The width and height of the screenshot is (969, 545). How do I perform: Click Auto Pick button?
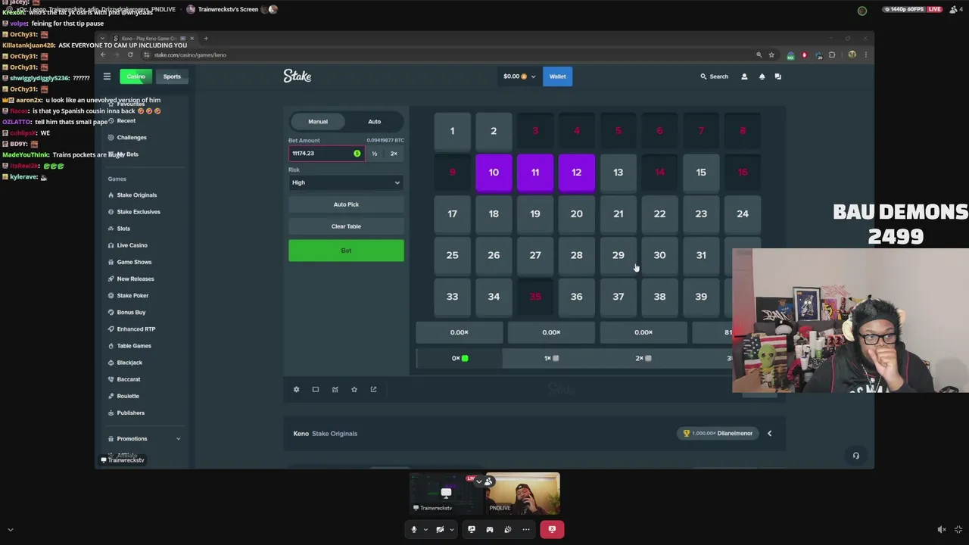tap(346, 204)
